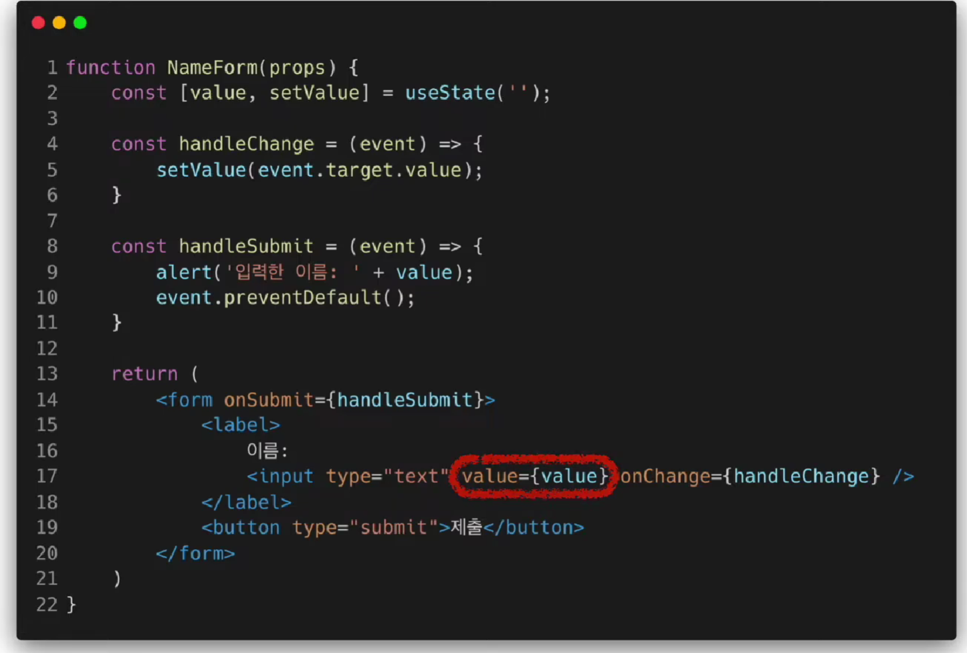Image resolution: width=967 pixels, height=653 pixels.
Task: Click the alert call on line 9
Action: click(314, 272)
